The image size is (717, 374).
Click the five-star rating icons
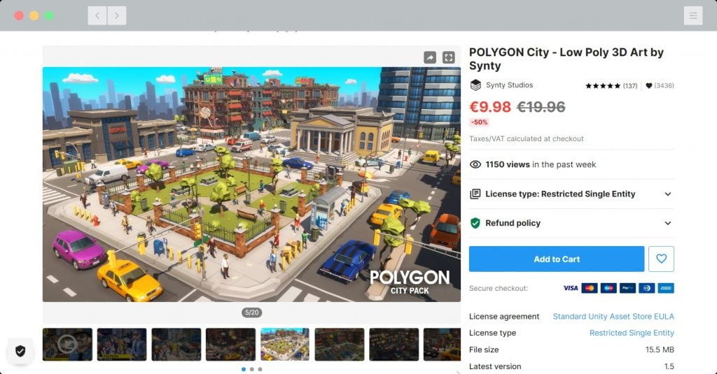coord(602,86)
